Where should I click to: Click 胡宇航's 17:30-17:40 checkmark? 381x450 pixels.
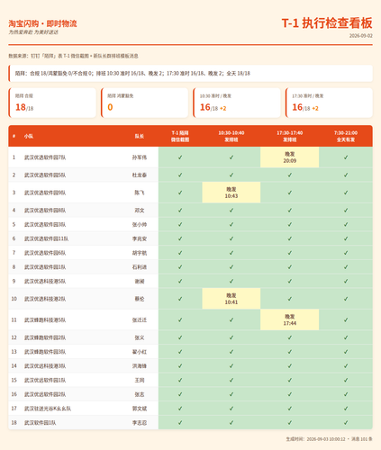pos(290,253)
